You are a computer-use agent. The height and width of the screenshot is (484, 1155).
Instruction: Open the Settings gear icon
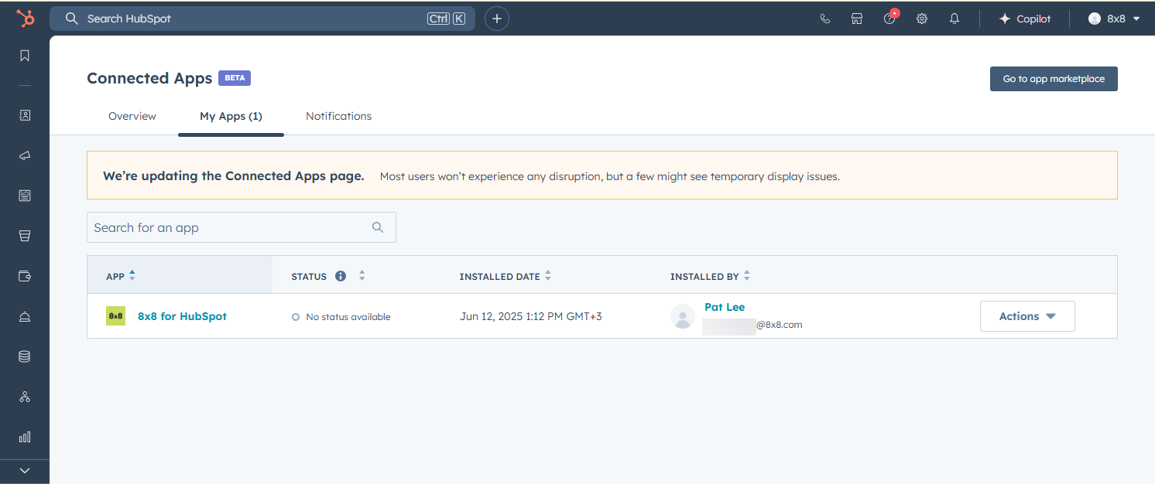click(922, 19)
